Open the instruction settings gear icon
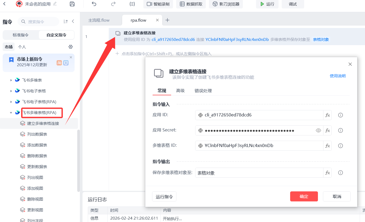This screenshot has height=222, width=365. click(x=70, y=47)
